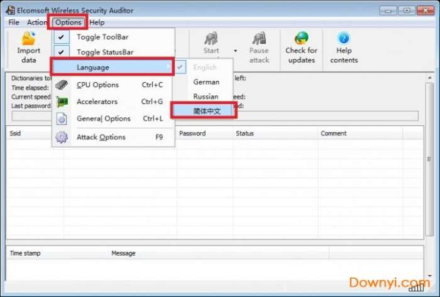Click the Check for updates globe icon
This screenshot has height=297, width=440.
tap(301, 38)
